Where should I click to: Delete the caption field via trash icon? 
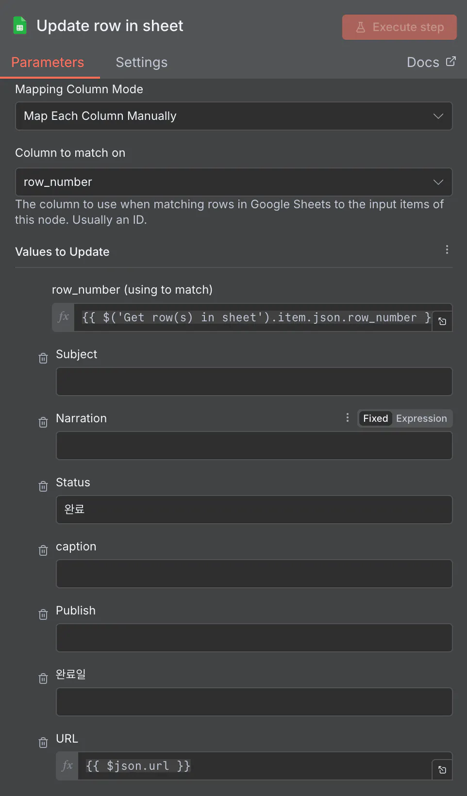[43, 550]
